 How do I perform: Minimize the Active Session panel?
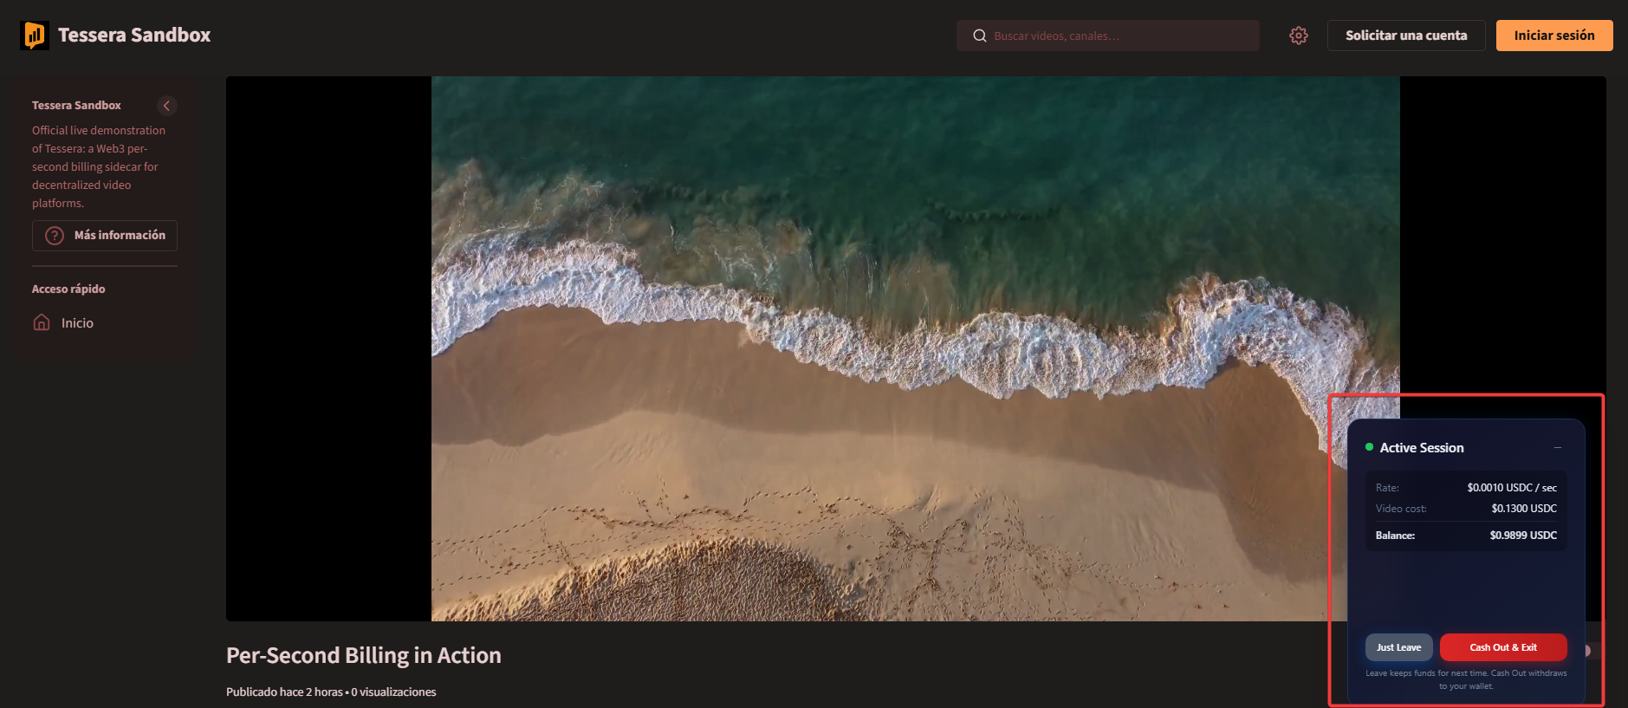[1557, 448]
